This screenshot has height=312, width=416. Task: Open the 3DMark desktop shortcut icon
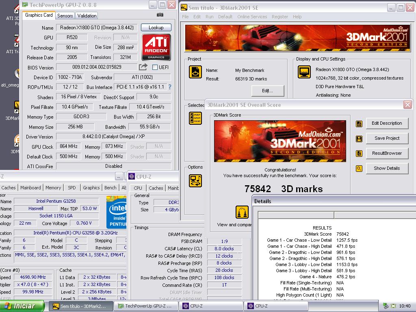point(17,108)
